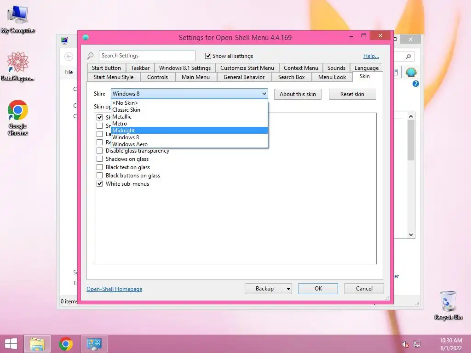
Task: Enable Black text on glass option
Action: pos(99,167)
